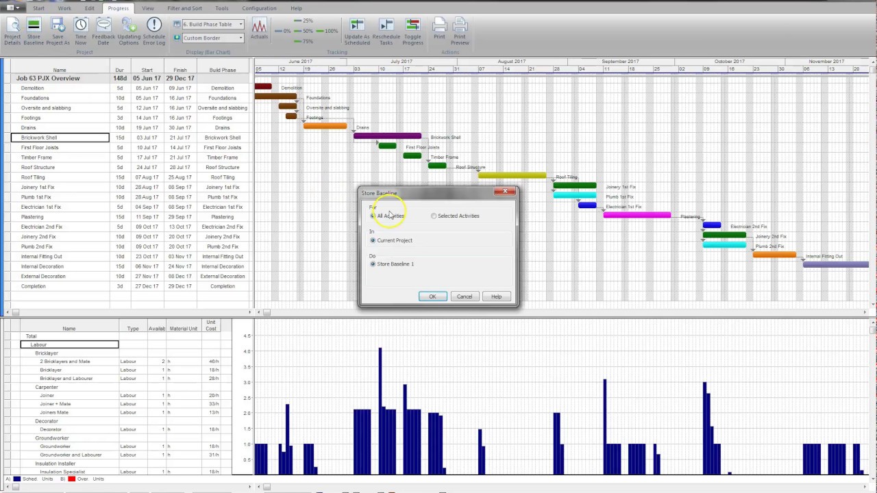Viewport: 877px width, 493px height.
Task: Open Project Details in the ribbon
Action: click(12, 31)
